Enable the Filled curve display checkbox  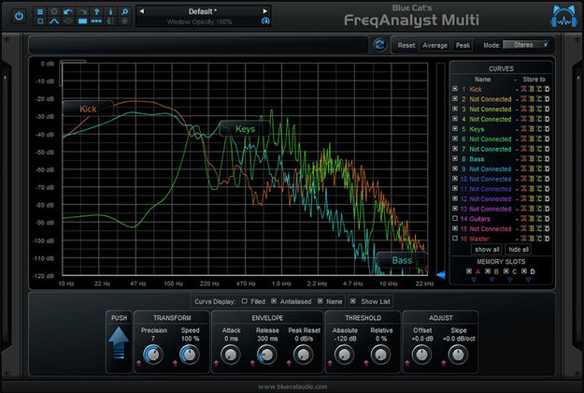tap(244, 301)
